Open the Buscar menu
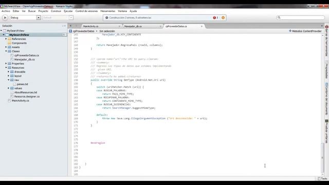The width and height of the screenshot is (329, 185). pos(32,11)
